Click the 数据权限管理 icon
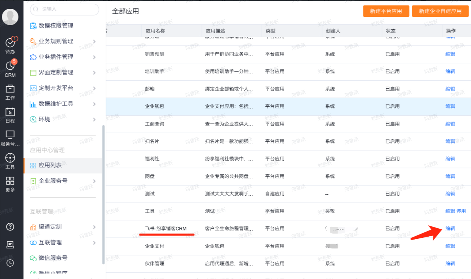Screen dimensions: 471x279 coord(33,26)
